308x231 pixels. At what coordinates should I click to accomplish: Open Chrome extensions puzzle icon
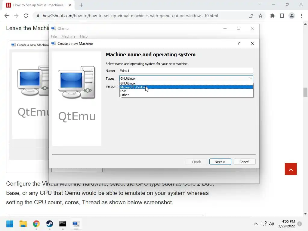272,16
